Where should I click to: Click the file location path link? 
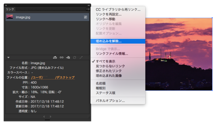pyautogui.click(x=53, y=78)
